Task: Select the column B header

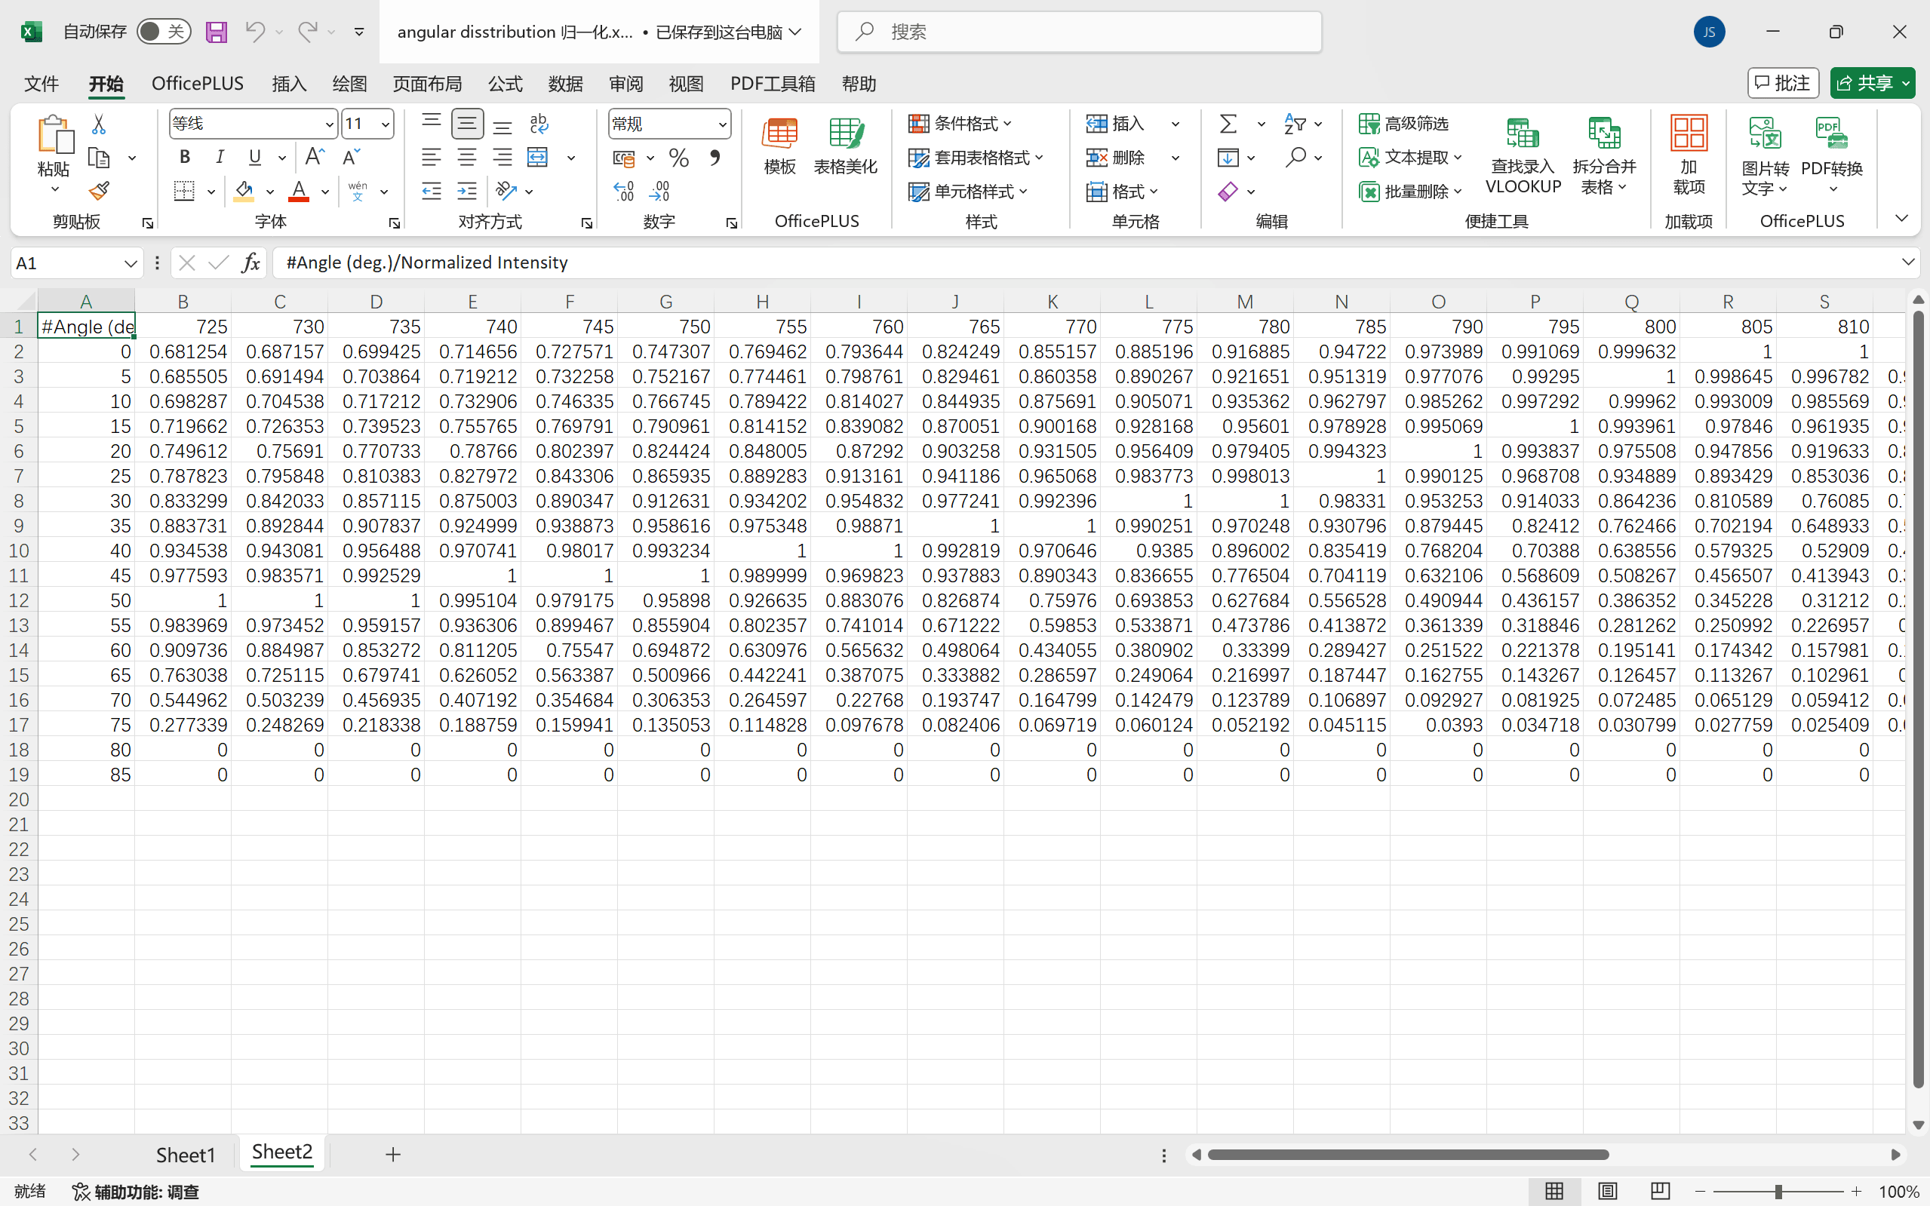Action: (x=183, y=302)
